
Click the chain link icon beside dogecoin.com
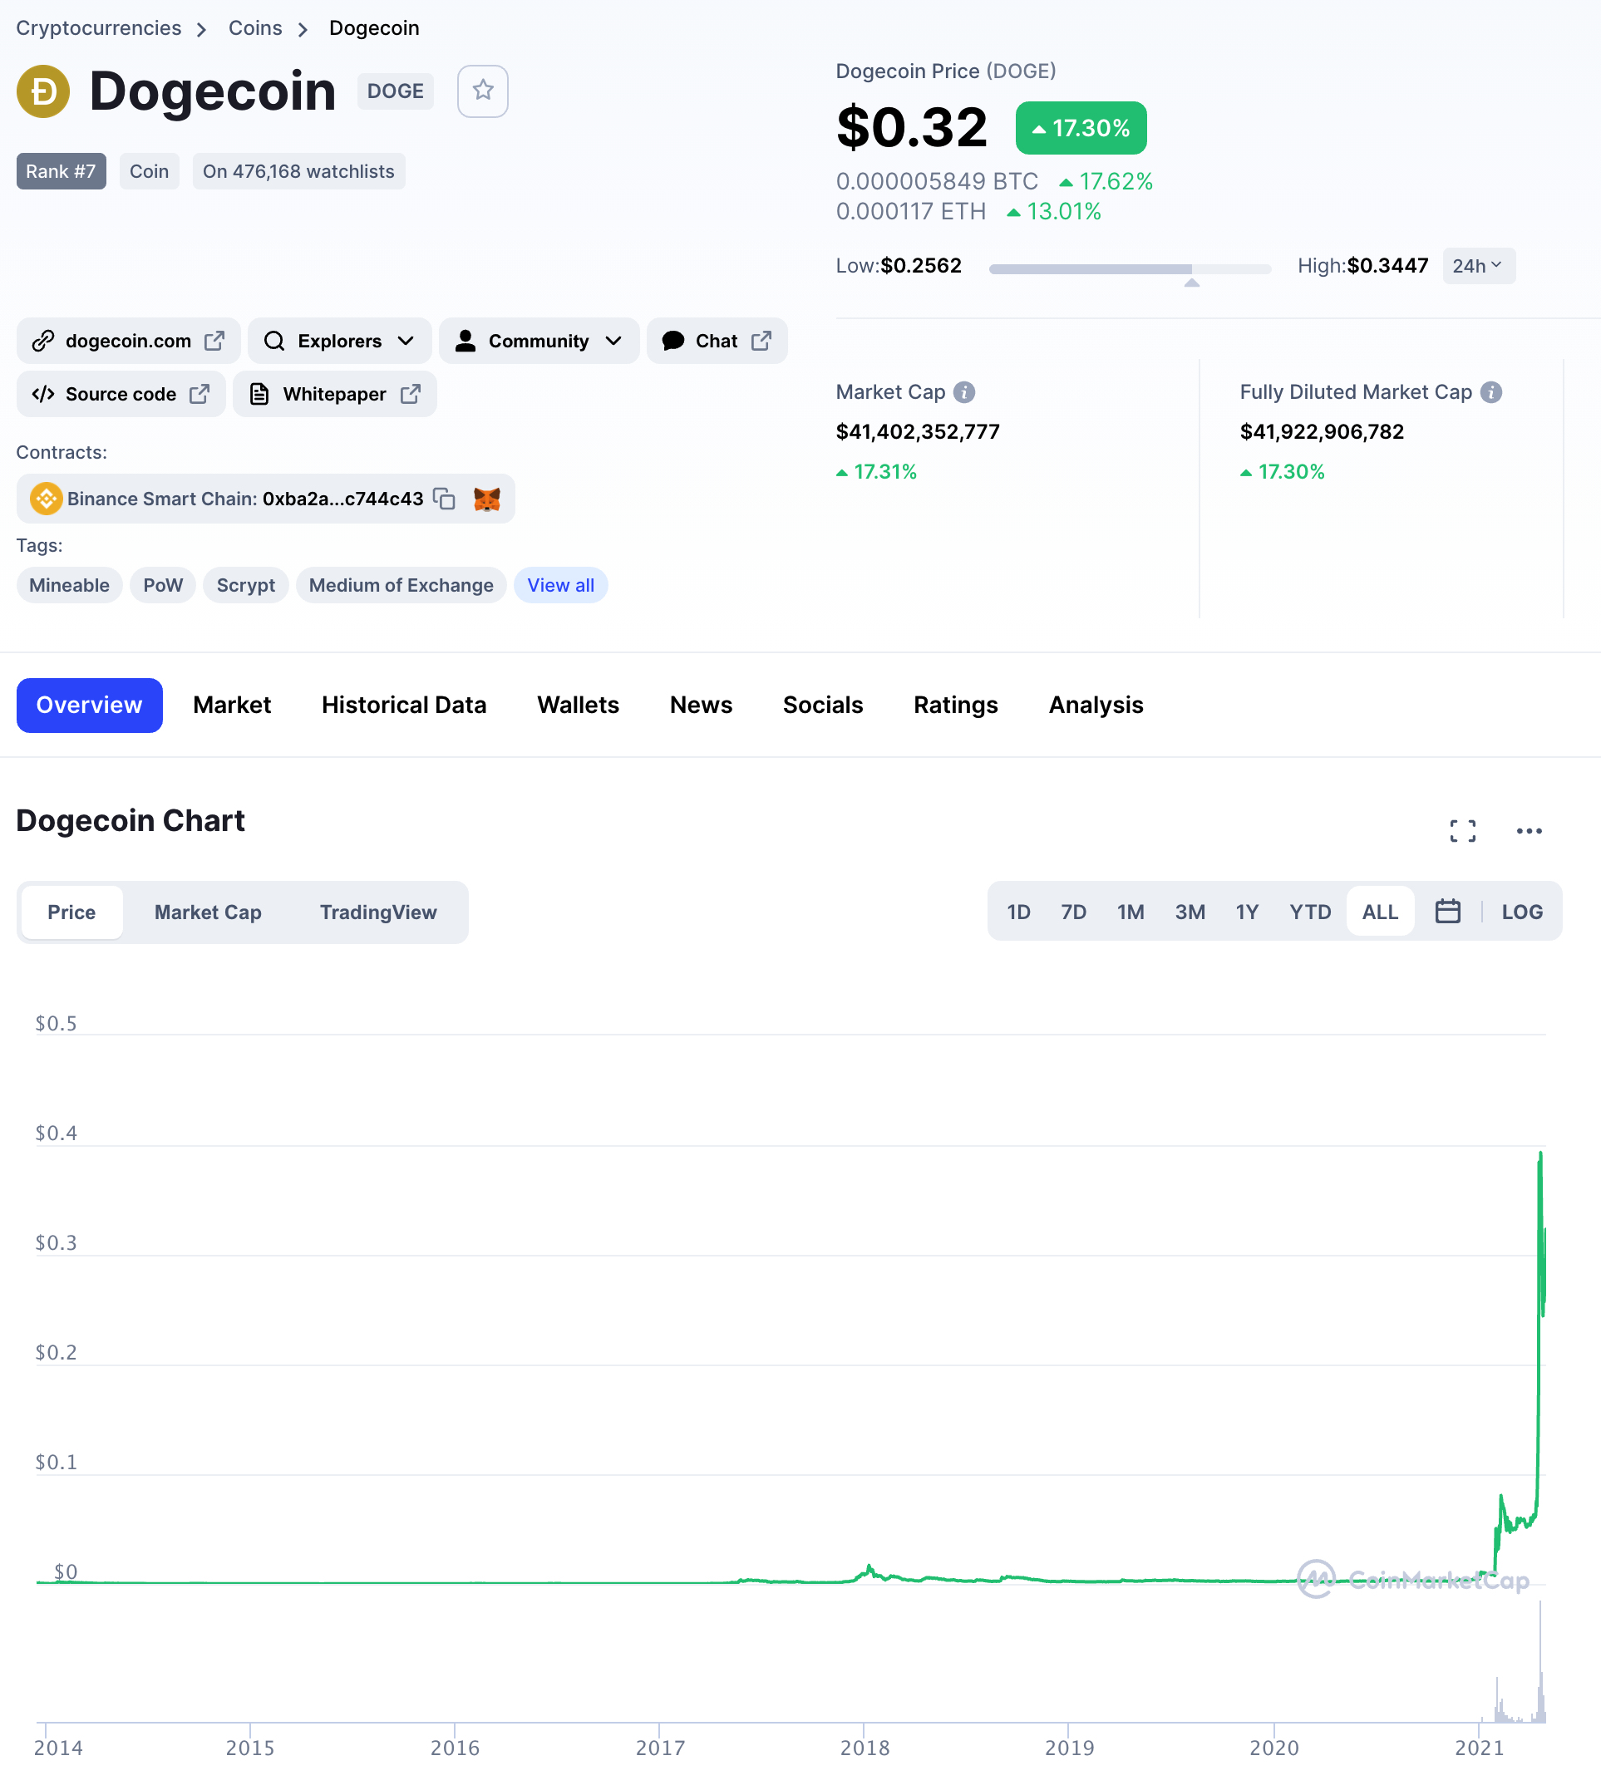click(43, 340)
